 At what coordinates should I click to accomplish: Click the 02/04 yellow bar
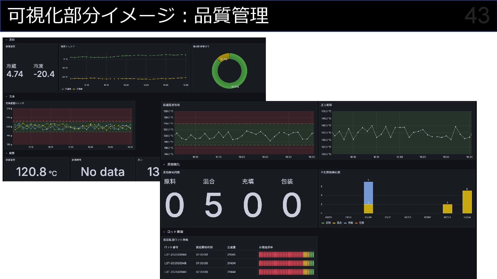[x=467, y=202]
